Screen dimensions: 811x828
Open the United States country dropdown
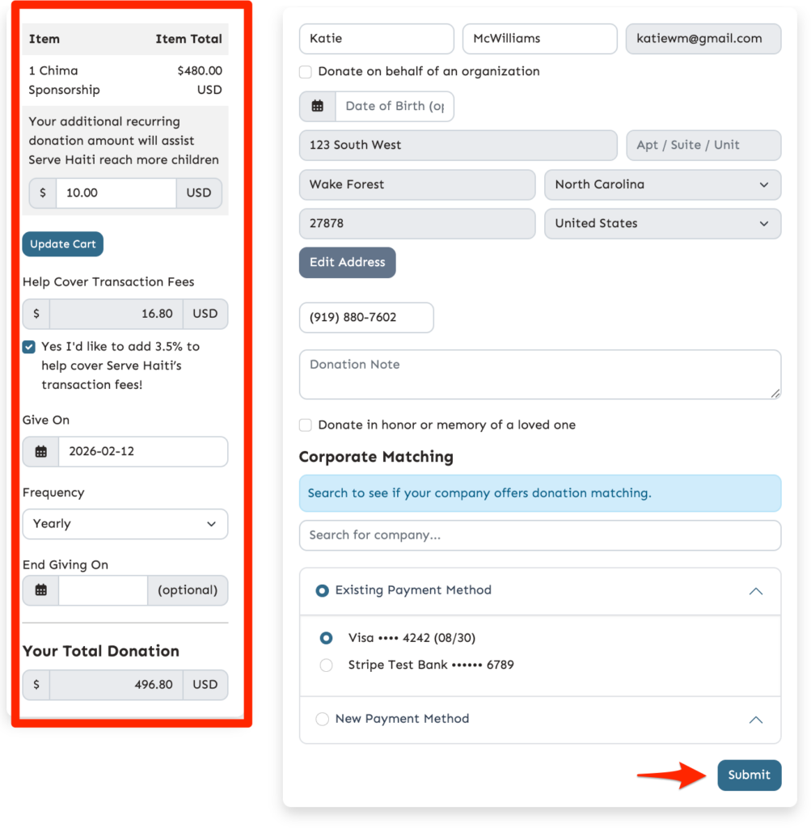click(x=662, y=224)
